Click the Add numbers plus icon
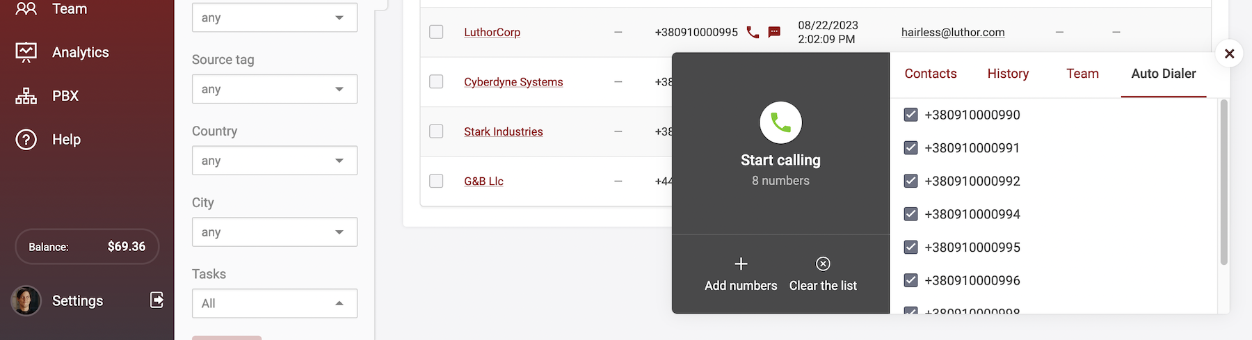This screenshot has width=1252, height=340. (741, 264)
